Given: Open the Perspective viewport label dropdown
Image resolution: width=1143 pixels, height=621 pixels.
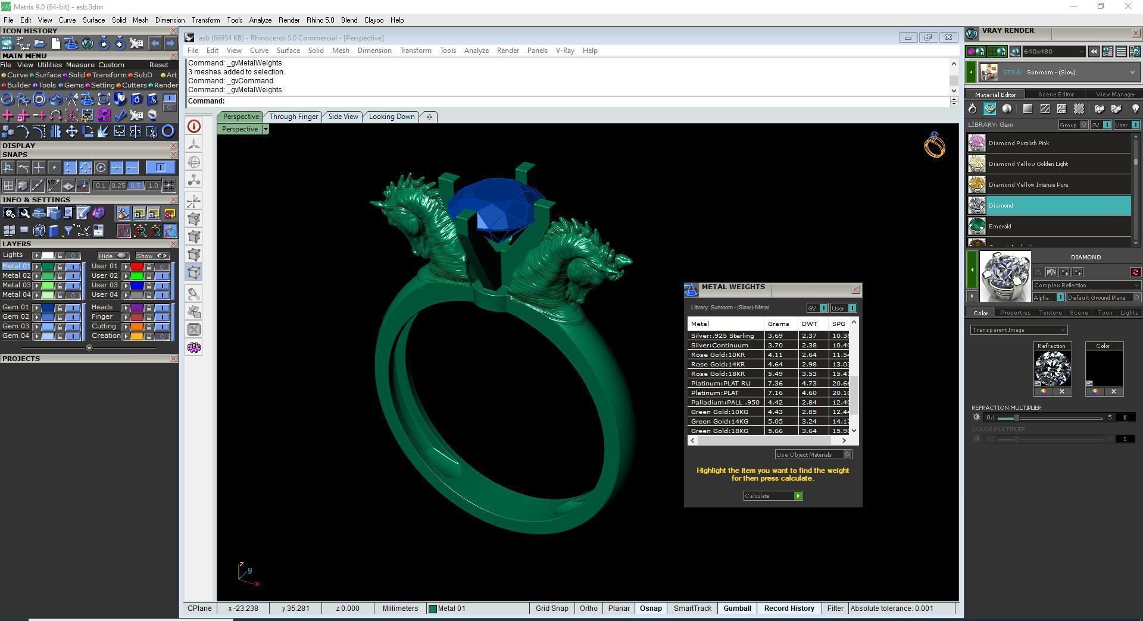Looking at the screenshot, I should tap(266, 129).
